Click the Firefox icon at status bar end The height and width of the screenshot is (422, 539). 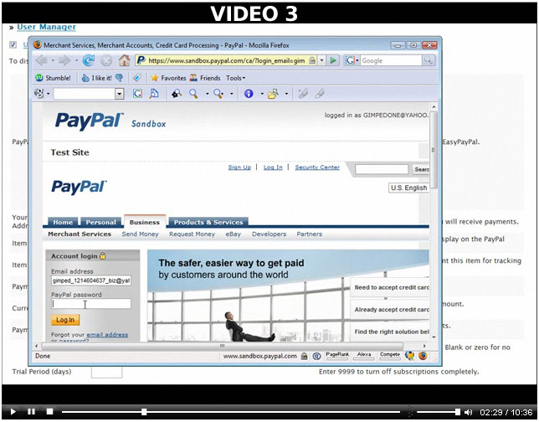423,356
